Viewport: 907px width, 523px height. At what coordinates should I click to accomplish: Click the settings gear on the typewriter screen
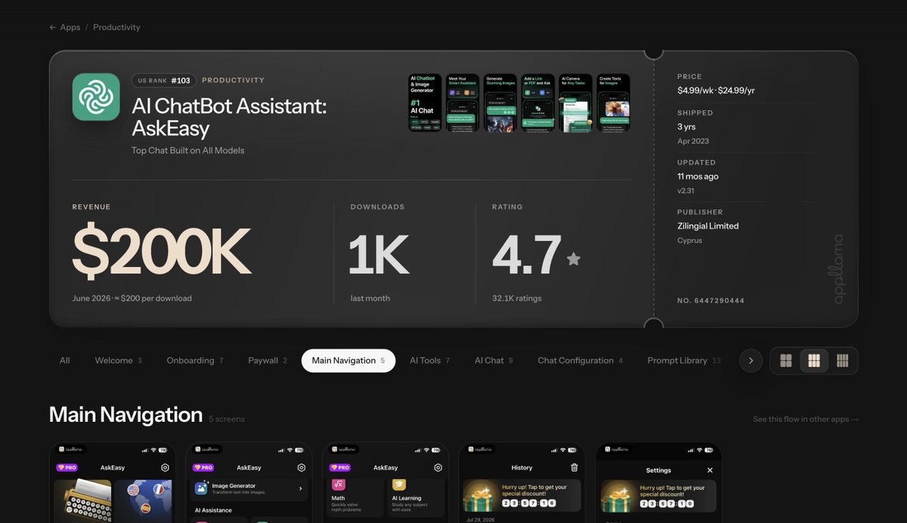click(x=165, y=468)
